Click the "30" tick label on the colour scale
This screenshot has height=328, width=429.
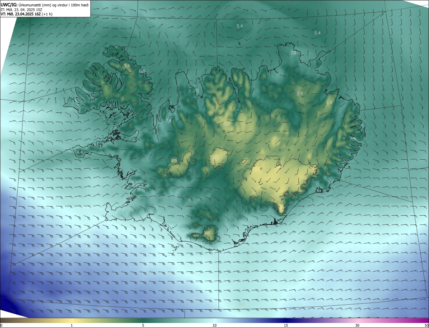coord(357,325)
